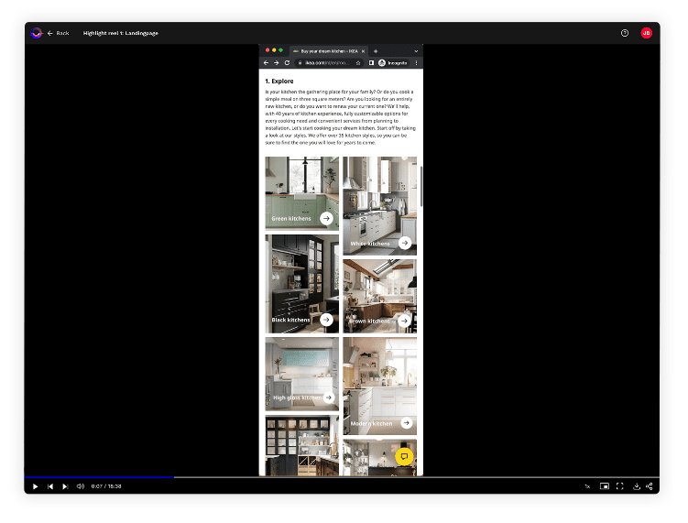
Task: Click browser forward arrow in recording
Action: (277, 63)
